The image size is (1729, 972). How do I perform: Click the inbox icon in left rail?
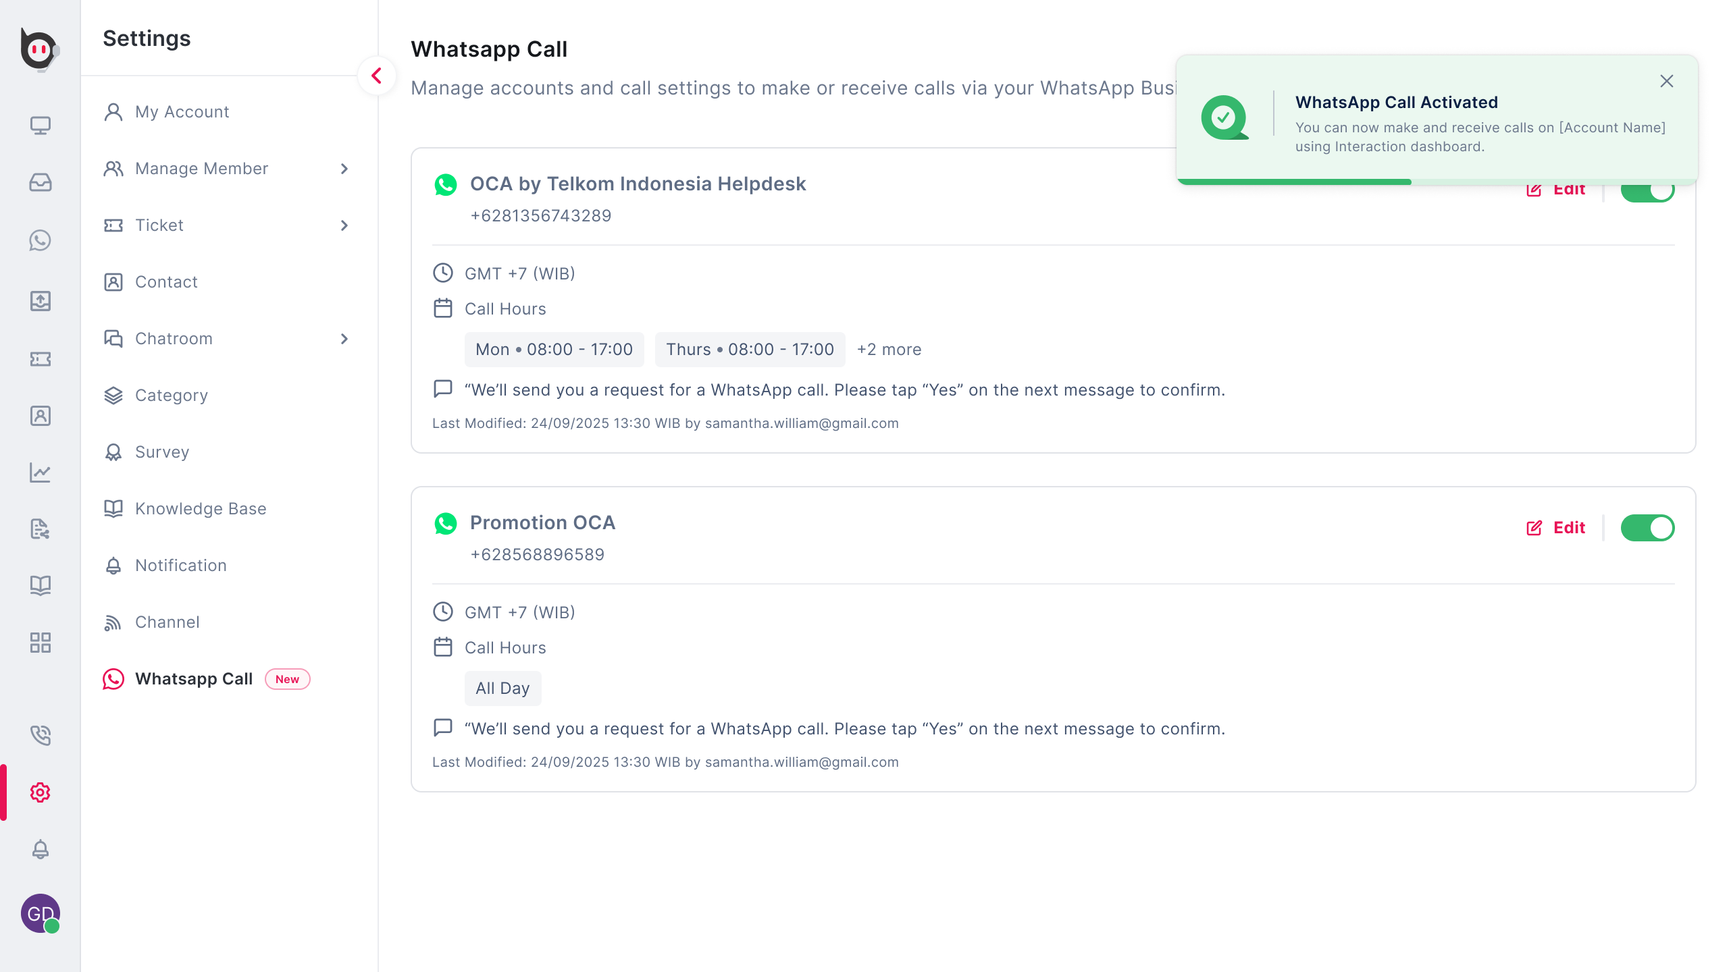click(41, 182)
